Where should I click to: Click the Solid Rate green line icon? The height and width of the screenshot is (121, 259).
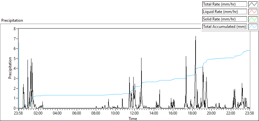coord(253,19)
